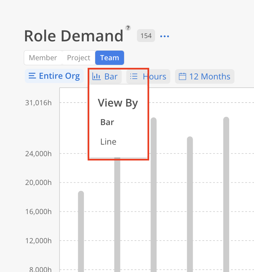Open the Role Demand help question mark
This screenshot has width=254, height=272.
click(x=128, y=28)
